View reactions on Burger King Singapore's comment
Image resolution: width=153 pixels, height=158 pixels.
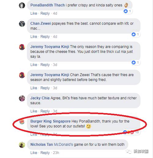pos(131,132)
